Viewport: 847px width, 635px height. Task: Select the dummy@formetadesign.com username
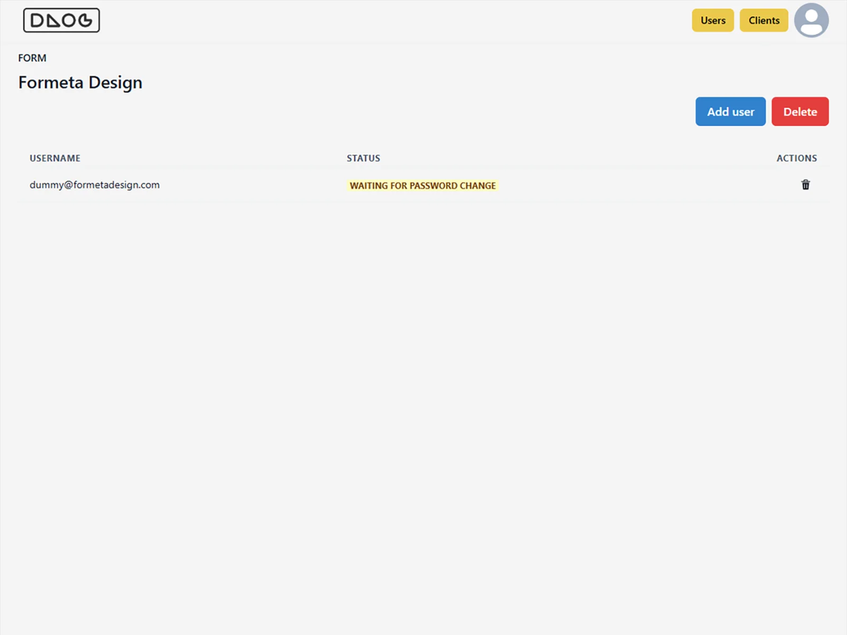pos(94,185)
